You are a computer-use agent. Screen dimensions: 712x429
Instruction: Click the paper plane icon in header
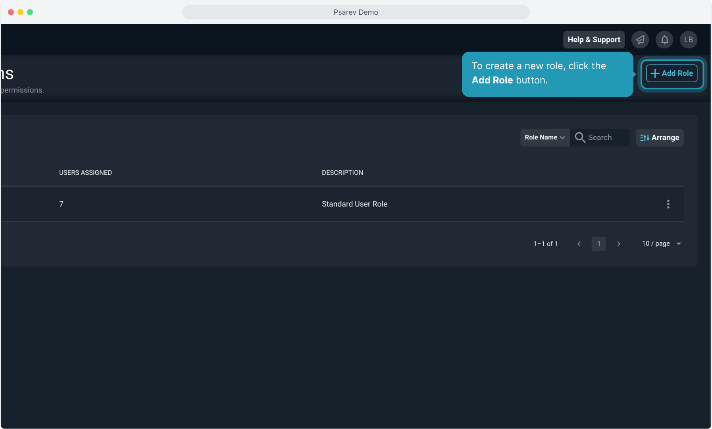(640, 40)
